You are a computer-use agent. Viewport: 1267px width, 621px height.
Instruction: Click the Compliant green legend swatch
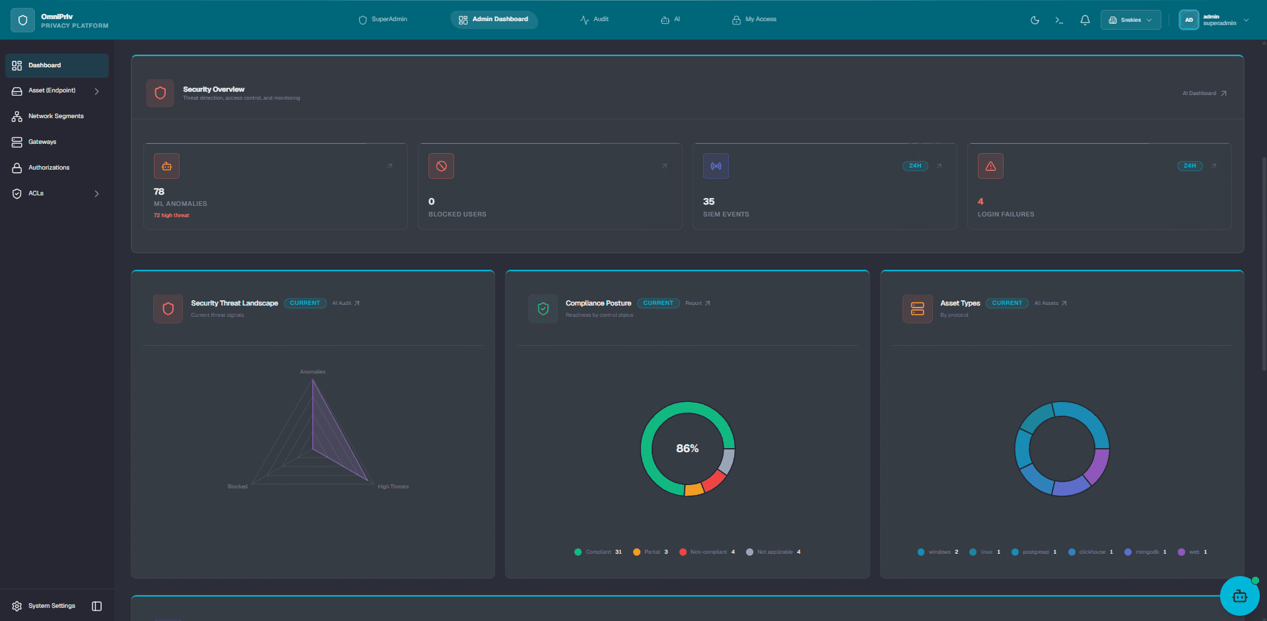(578, 552)
